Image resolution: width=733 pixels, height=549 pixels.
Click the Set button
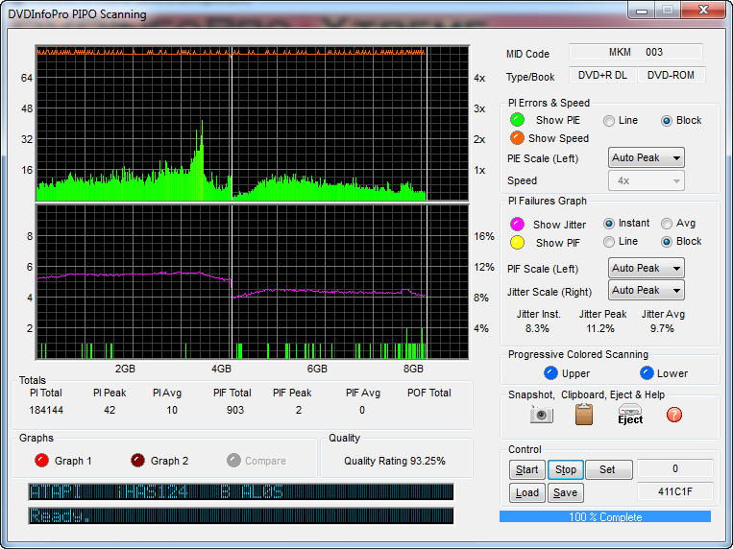click(609, 469)
